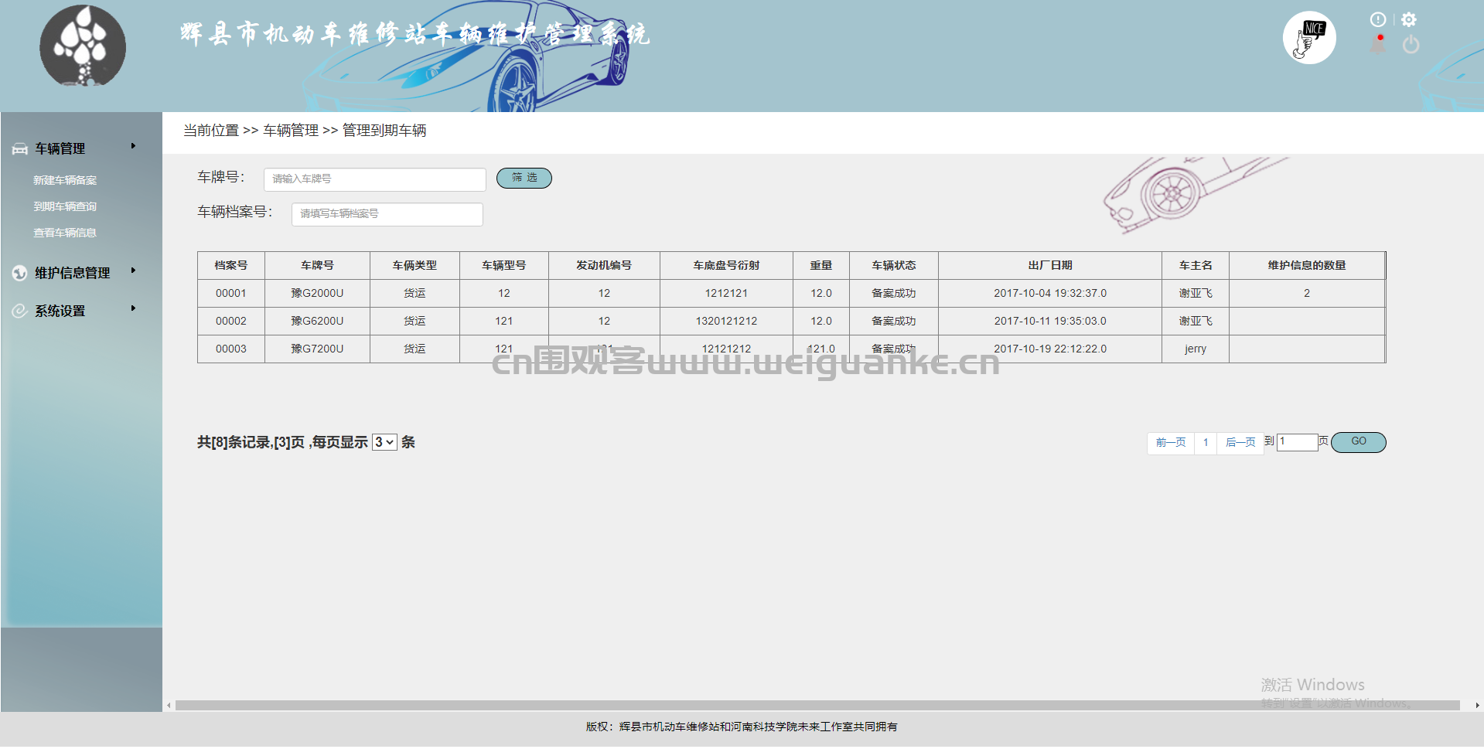This screenshot has width=1484, height=749.
Task: Click the swirl icon beside 系统设置
Action: tap(20, 311)
